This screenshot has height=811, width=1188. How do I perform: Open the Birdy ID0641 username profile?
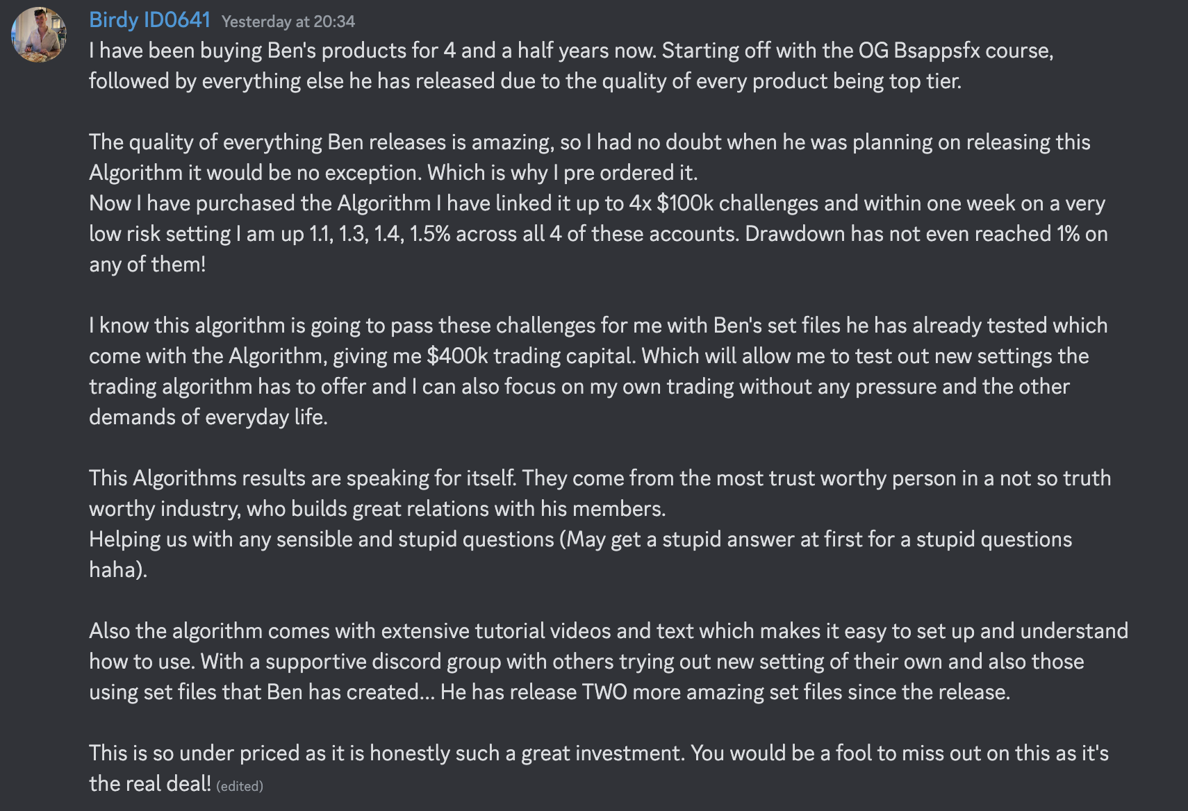tap(149, 20)
